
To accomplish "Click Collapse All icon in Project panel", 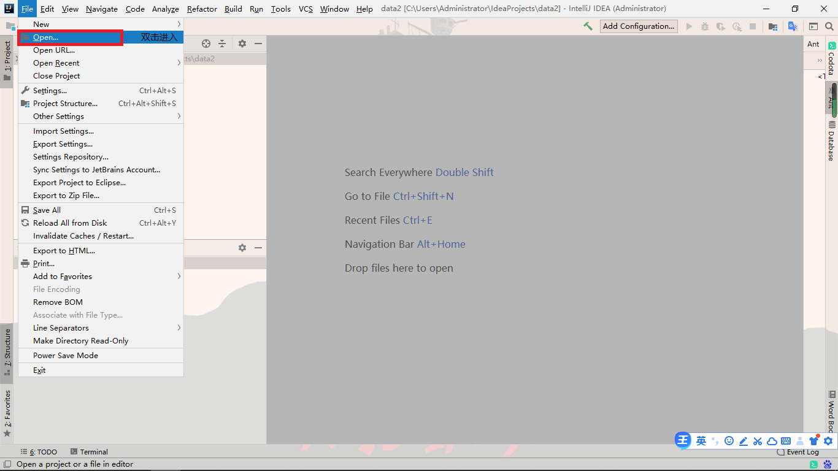I will point(222,44).
